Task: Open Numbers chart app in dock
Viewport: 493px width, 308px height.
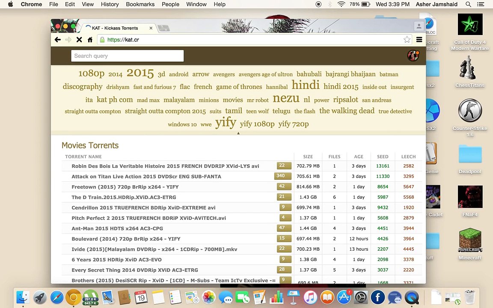Action: click(276, 297)
